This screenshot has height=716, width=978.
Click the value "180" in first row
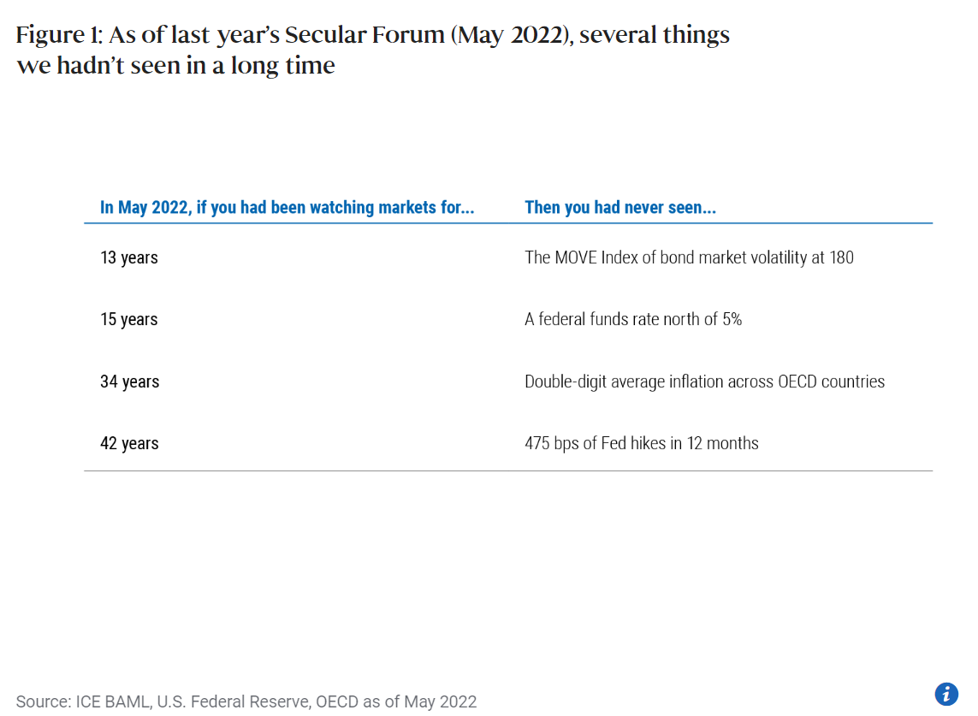pyautogui.click(x=840, y=257)
